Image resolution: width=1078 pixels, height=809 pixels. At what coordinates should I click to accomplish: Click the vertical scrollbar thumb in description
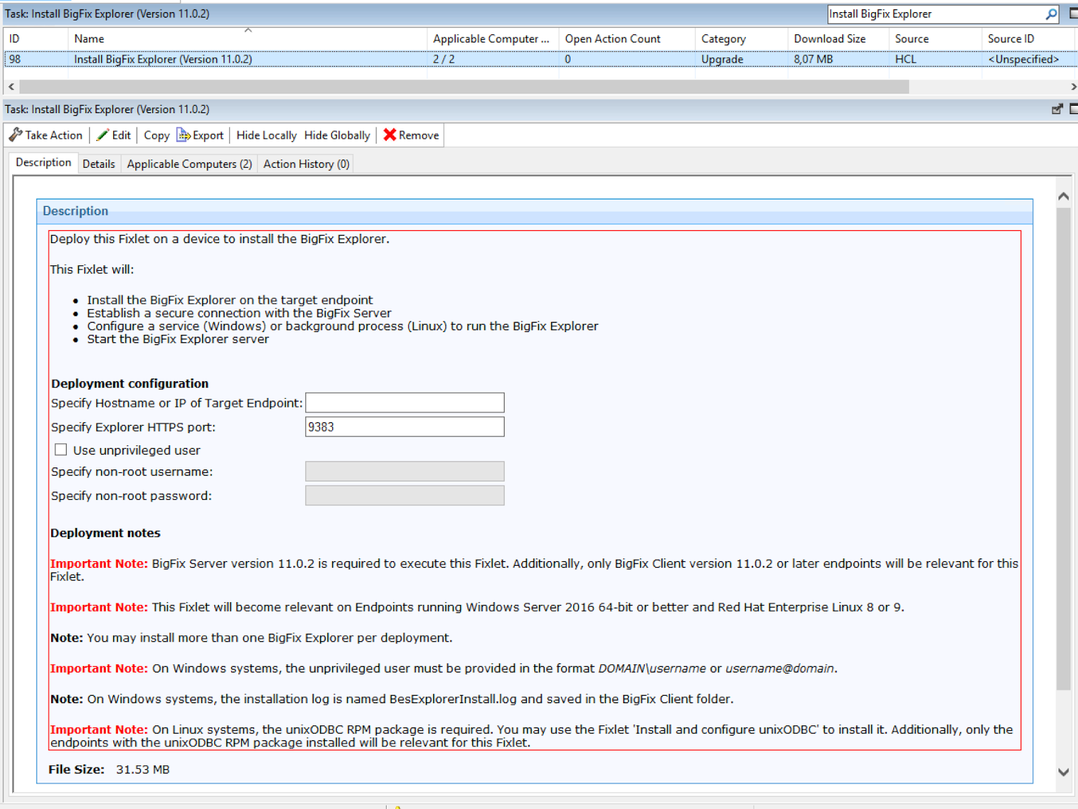point(1064,449)
